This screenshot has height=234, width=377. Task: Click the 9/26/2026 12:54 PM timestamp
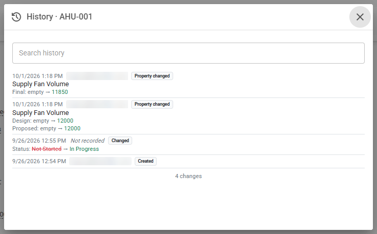(39, 161)
